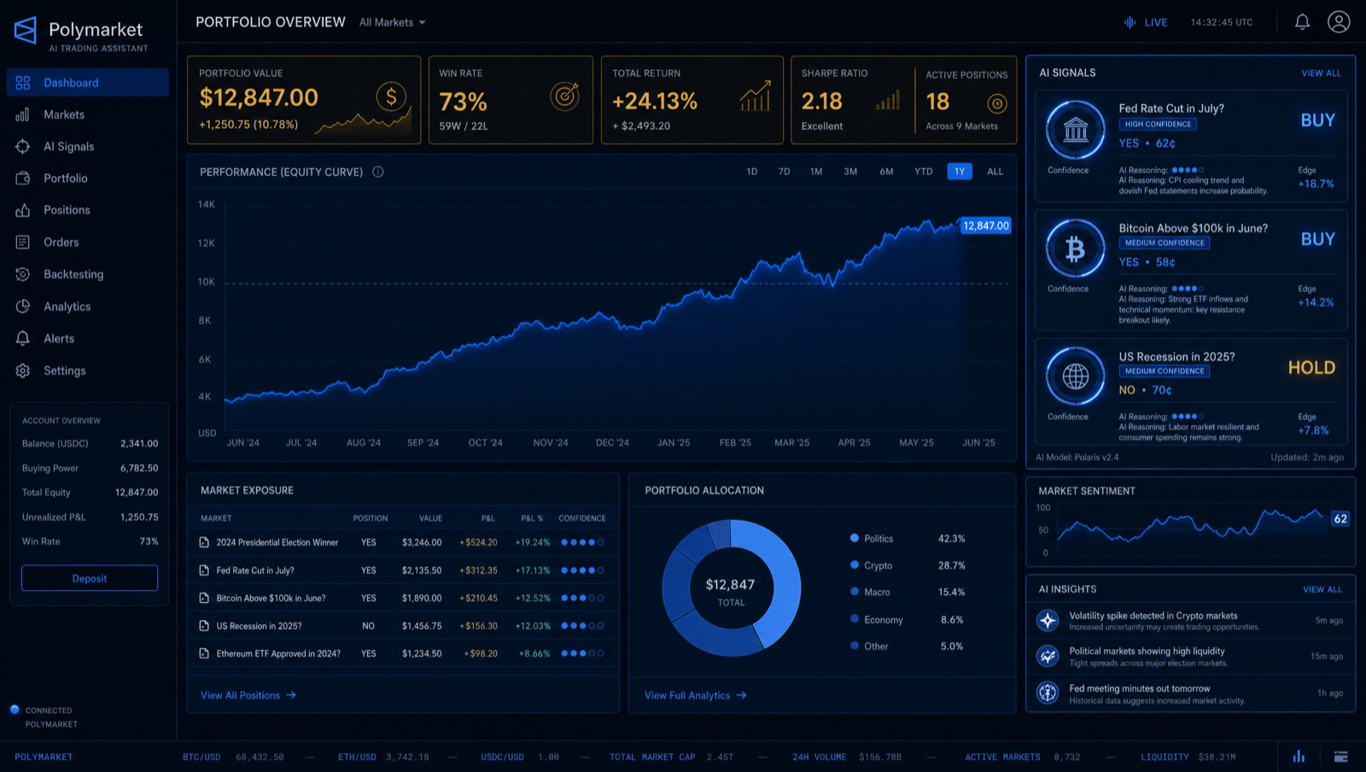This screenshot has height=772, width=1366.
Task: Click the list view icon in bottom status bar
Action: (1341, 757)
